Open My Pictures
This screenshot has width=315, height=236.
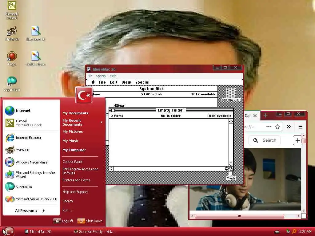point(73,132)
